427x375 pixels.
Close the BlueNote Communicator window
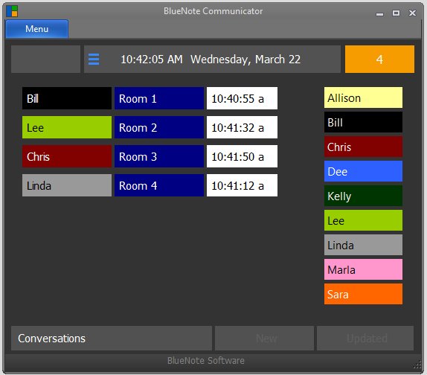pos(413,13)
